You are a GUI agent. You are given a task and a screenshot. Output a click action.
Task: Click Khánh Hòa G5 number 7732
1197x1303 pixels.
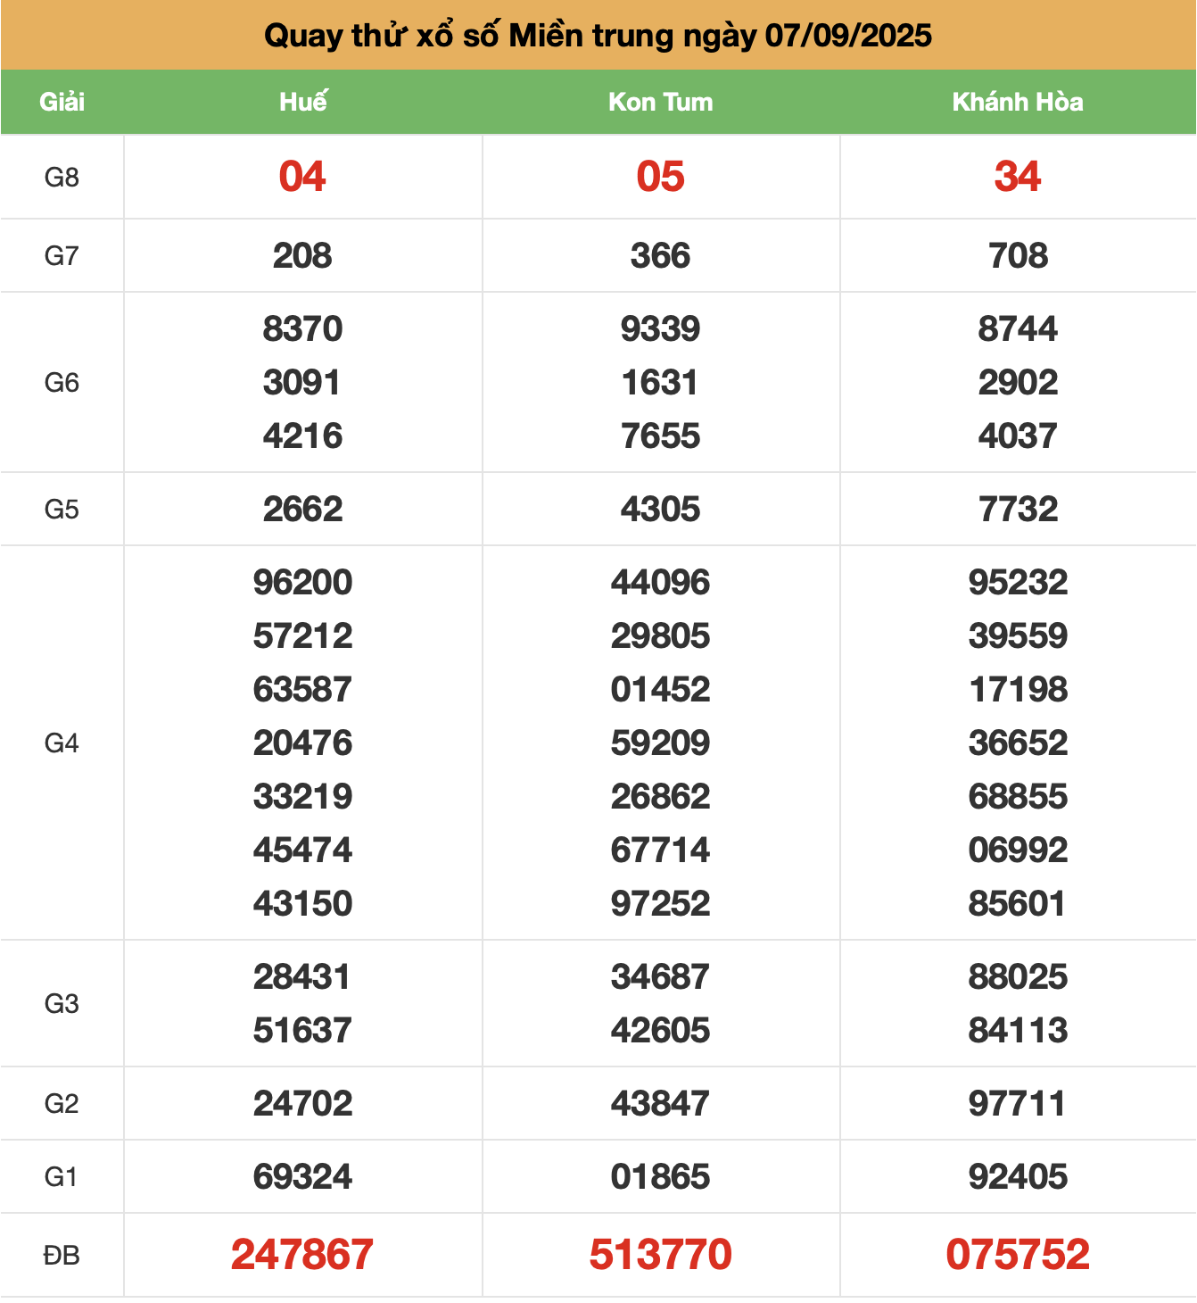[x=1018, y=510]
